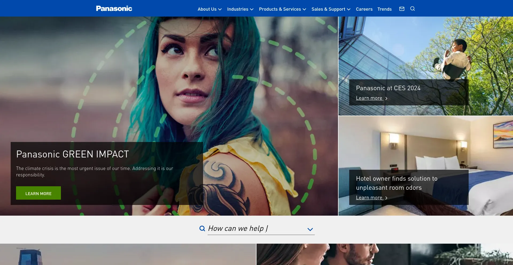Follow Learn more under Panasonic at CES 2024
The image size is (513, 265).
pos(369,98)
